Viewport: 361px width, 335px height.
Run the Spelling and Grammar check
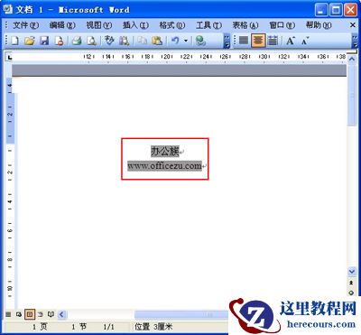(x=109, y=41)
